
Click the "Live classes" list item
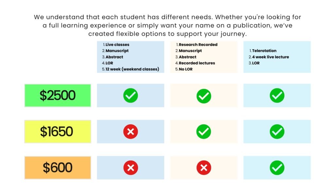tap(117, 45)
